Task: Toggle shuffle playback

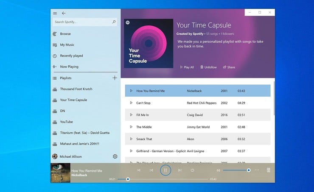Action: coord(139,170)
